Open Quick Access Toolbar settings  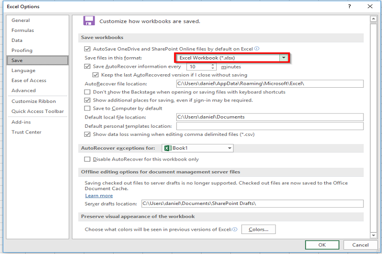[x=38, y=112]
